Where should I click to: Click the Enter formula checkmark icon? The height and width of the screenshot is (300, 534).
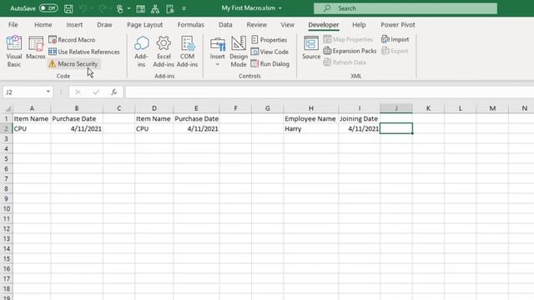(x=96, y=92)
